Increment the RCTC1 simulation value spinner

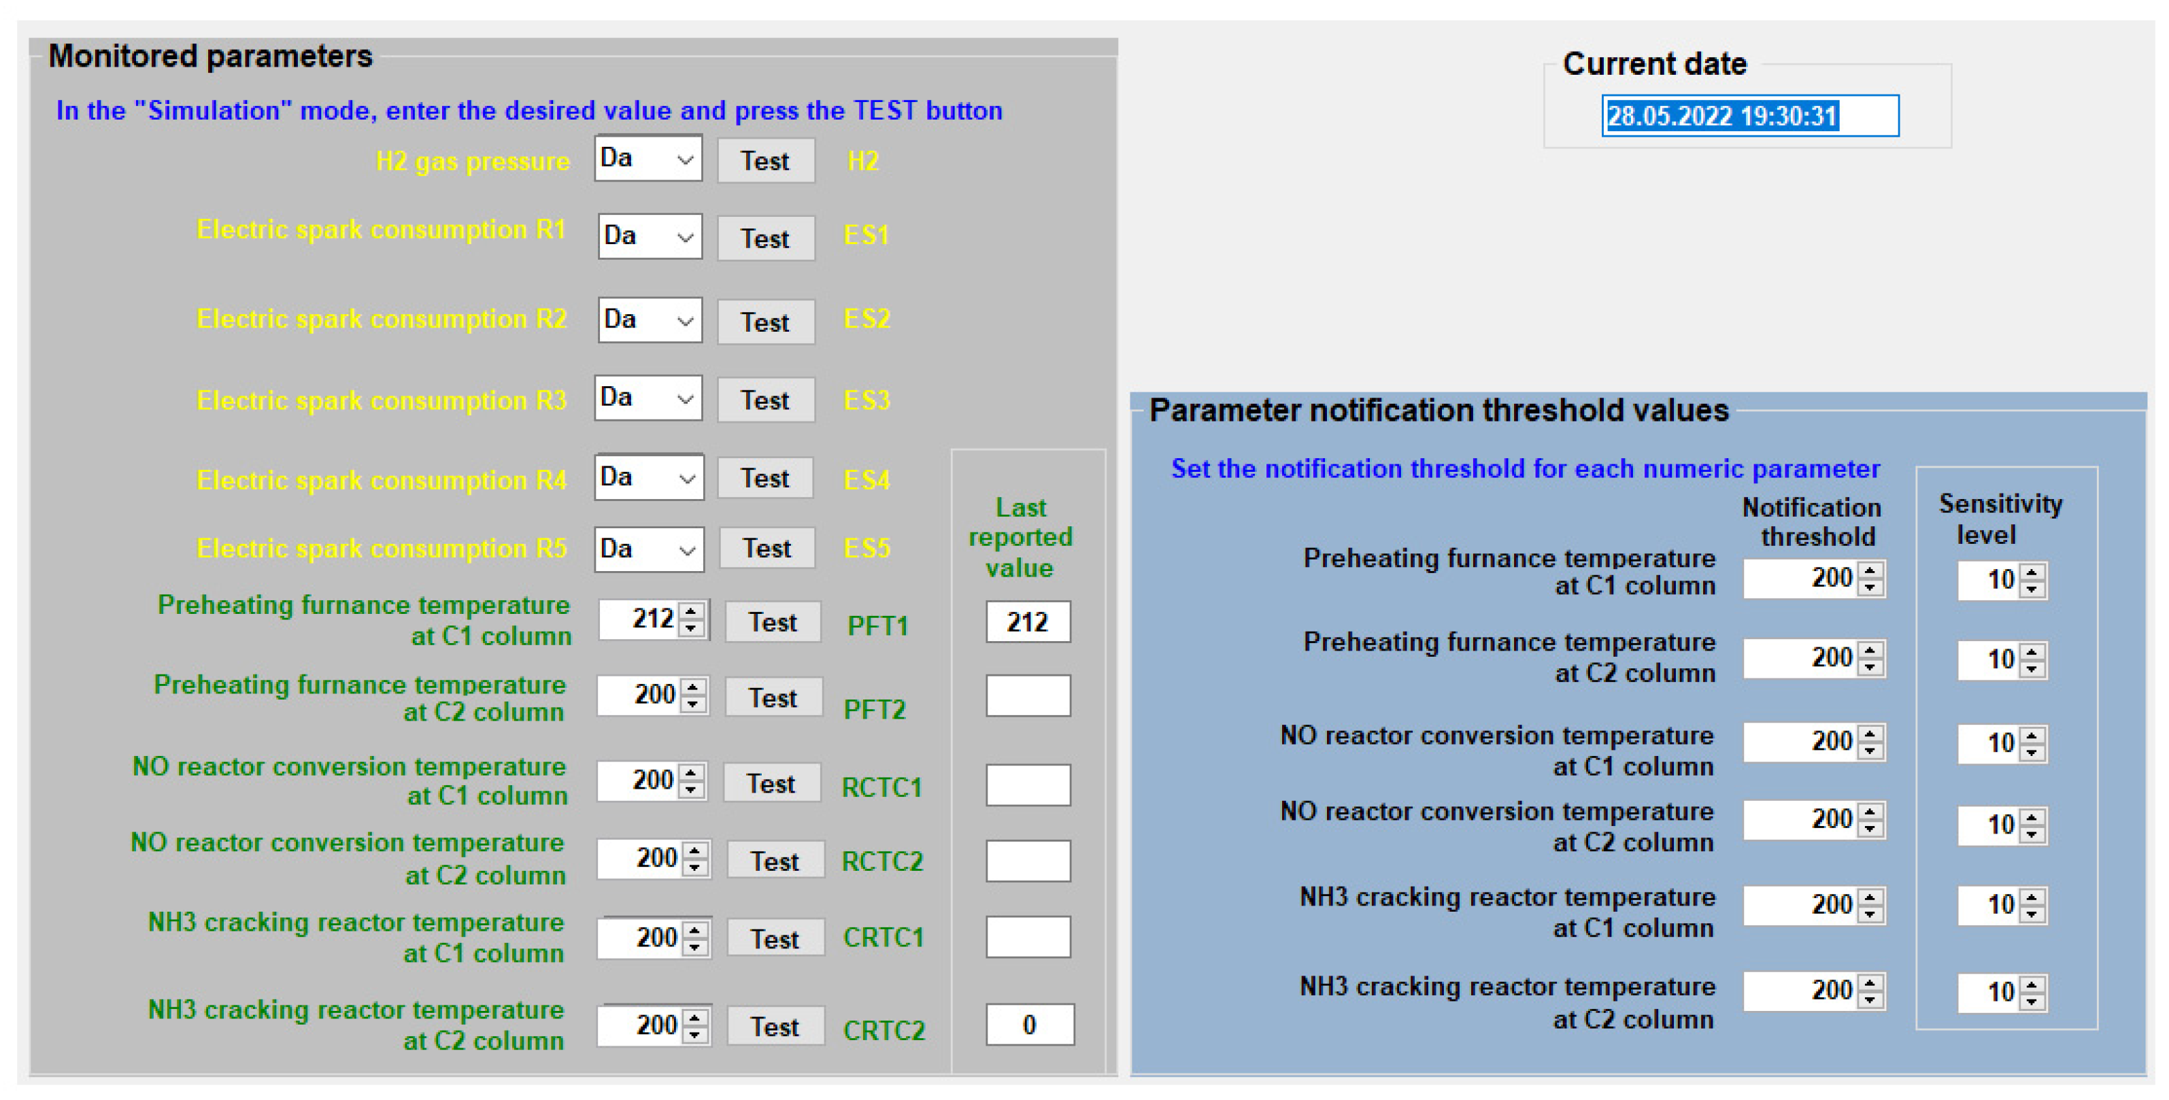pos(691,772)
